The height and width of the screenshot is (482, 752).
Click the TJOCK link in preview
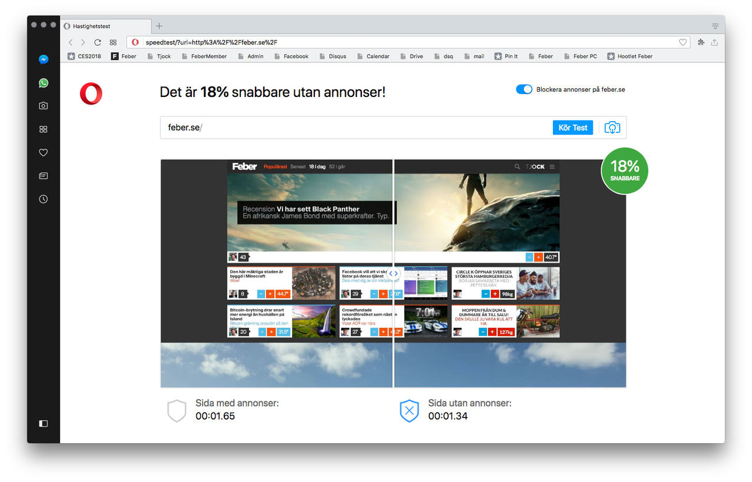(x=535, y=167)
